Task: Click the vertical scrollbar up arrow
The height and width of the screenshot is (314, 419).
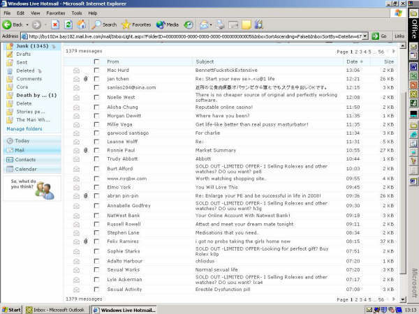Action: point(403,46)
